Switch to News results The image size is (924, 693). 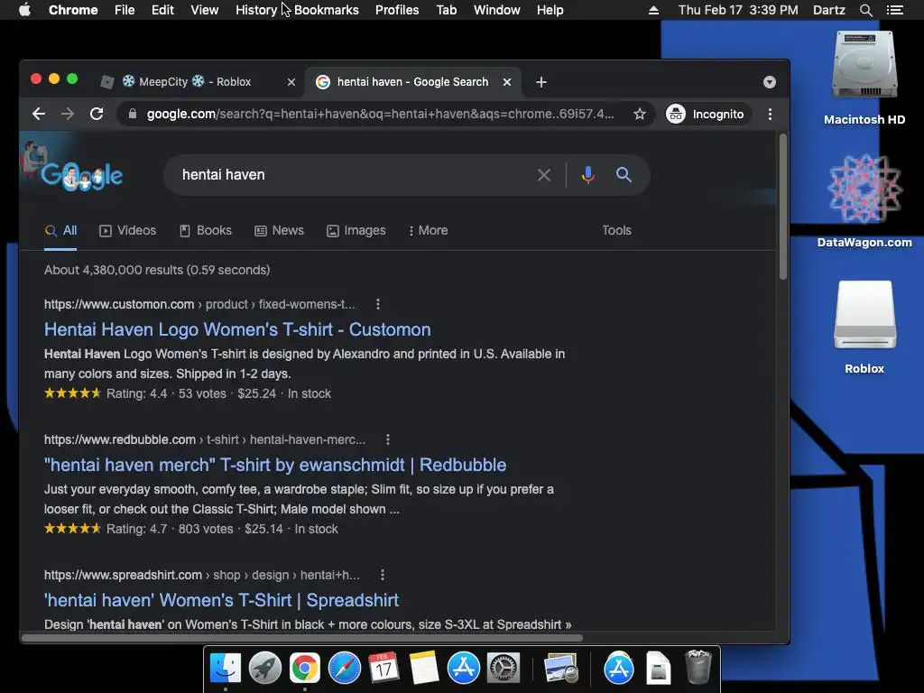click(280, 230)
